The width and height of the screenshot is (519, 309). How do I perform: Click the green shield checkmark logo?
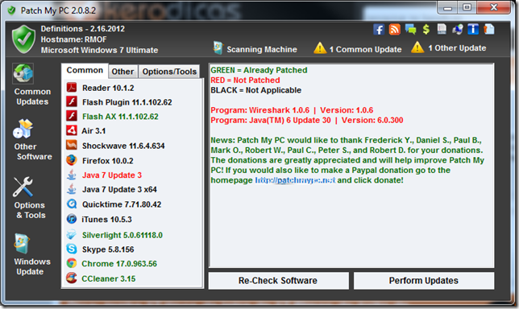[x=23, y=39]
